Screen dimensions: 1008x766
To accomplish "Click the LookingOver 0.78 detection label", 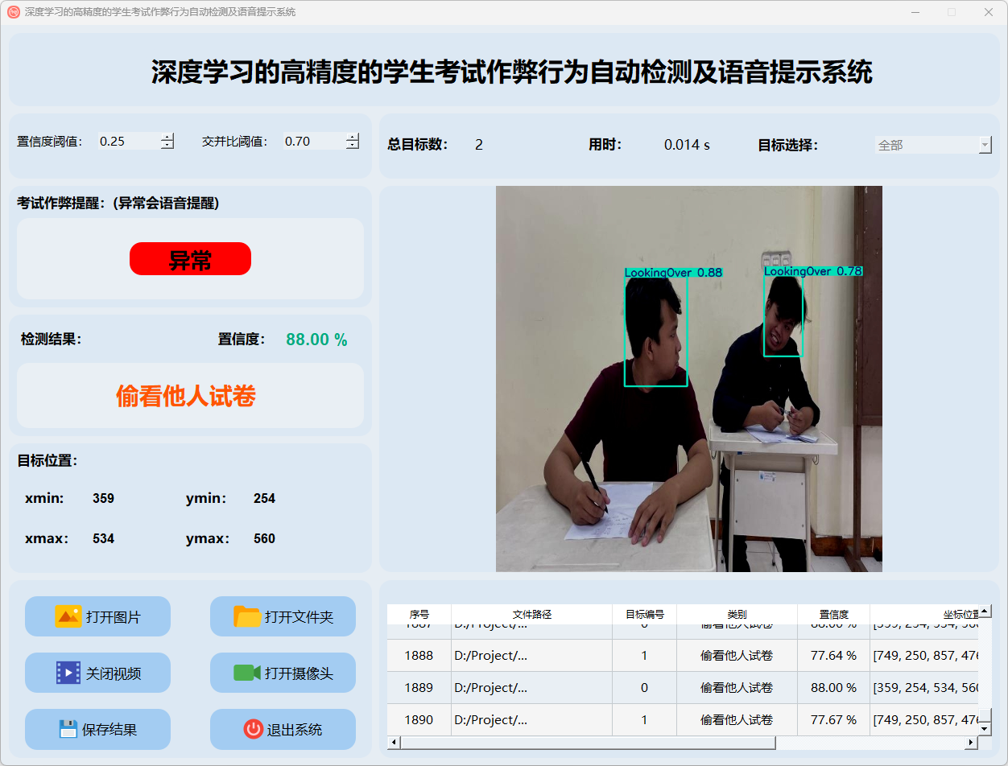I will pyautogui.click(x=813, y=271).
